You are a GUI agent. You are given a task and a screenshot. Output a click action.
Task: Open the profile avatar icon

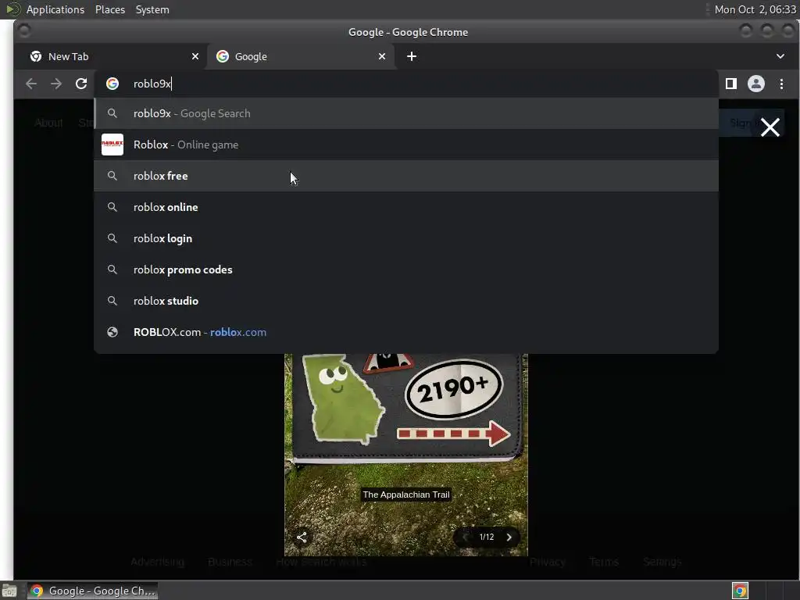click(755, 84)
